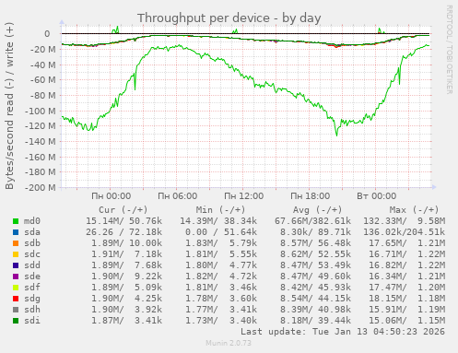Click the sdb orange legend swatch
This screenshot has width=458, height=353.
[x=16, y=243]
